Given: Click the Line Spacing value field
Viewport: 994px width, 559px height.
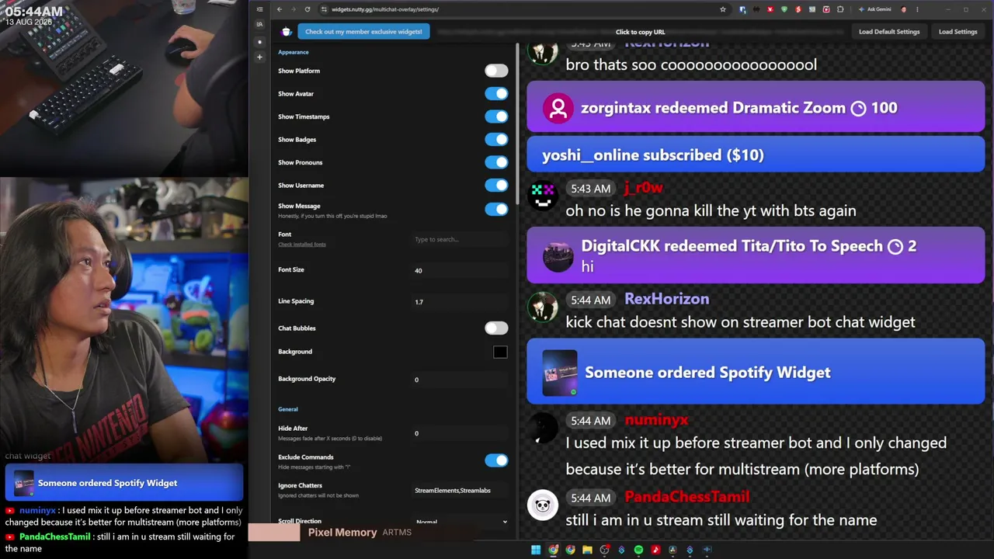Looking at the screenshot, I should (461, 302).
